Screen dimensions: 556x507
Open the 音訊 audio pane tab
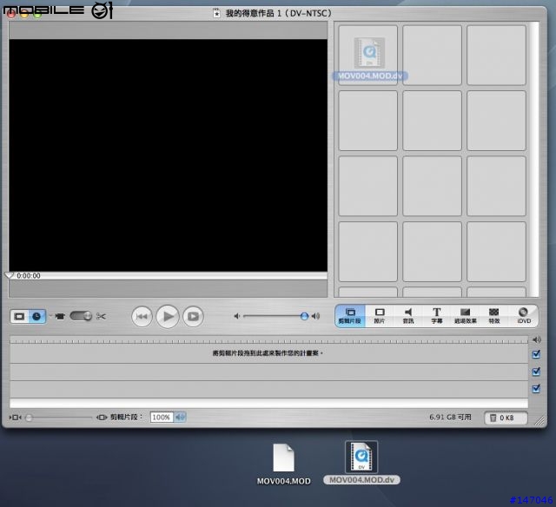click(408, 316)
